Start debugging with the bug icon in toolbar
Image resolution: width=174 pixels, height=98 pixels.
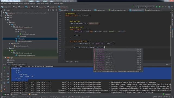[160, 7]
